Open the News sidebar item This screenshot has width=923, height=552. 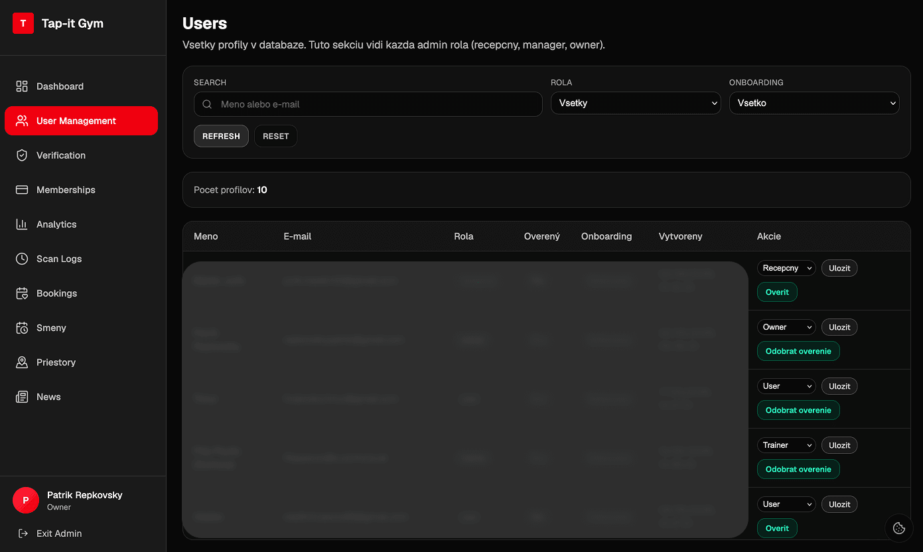tap(81, 397)
